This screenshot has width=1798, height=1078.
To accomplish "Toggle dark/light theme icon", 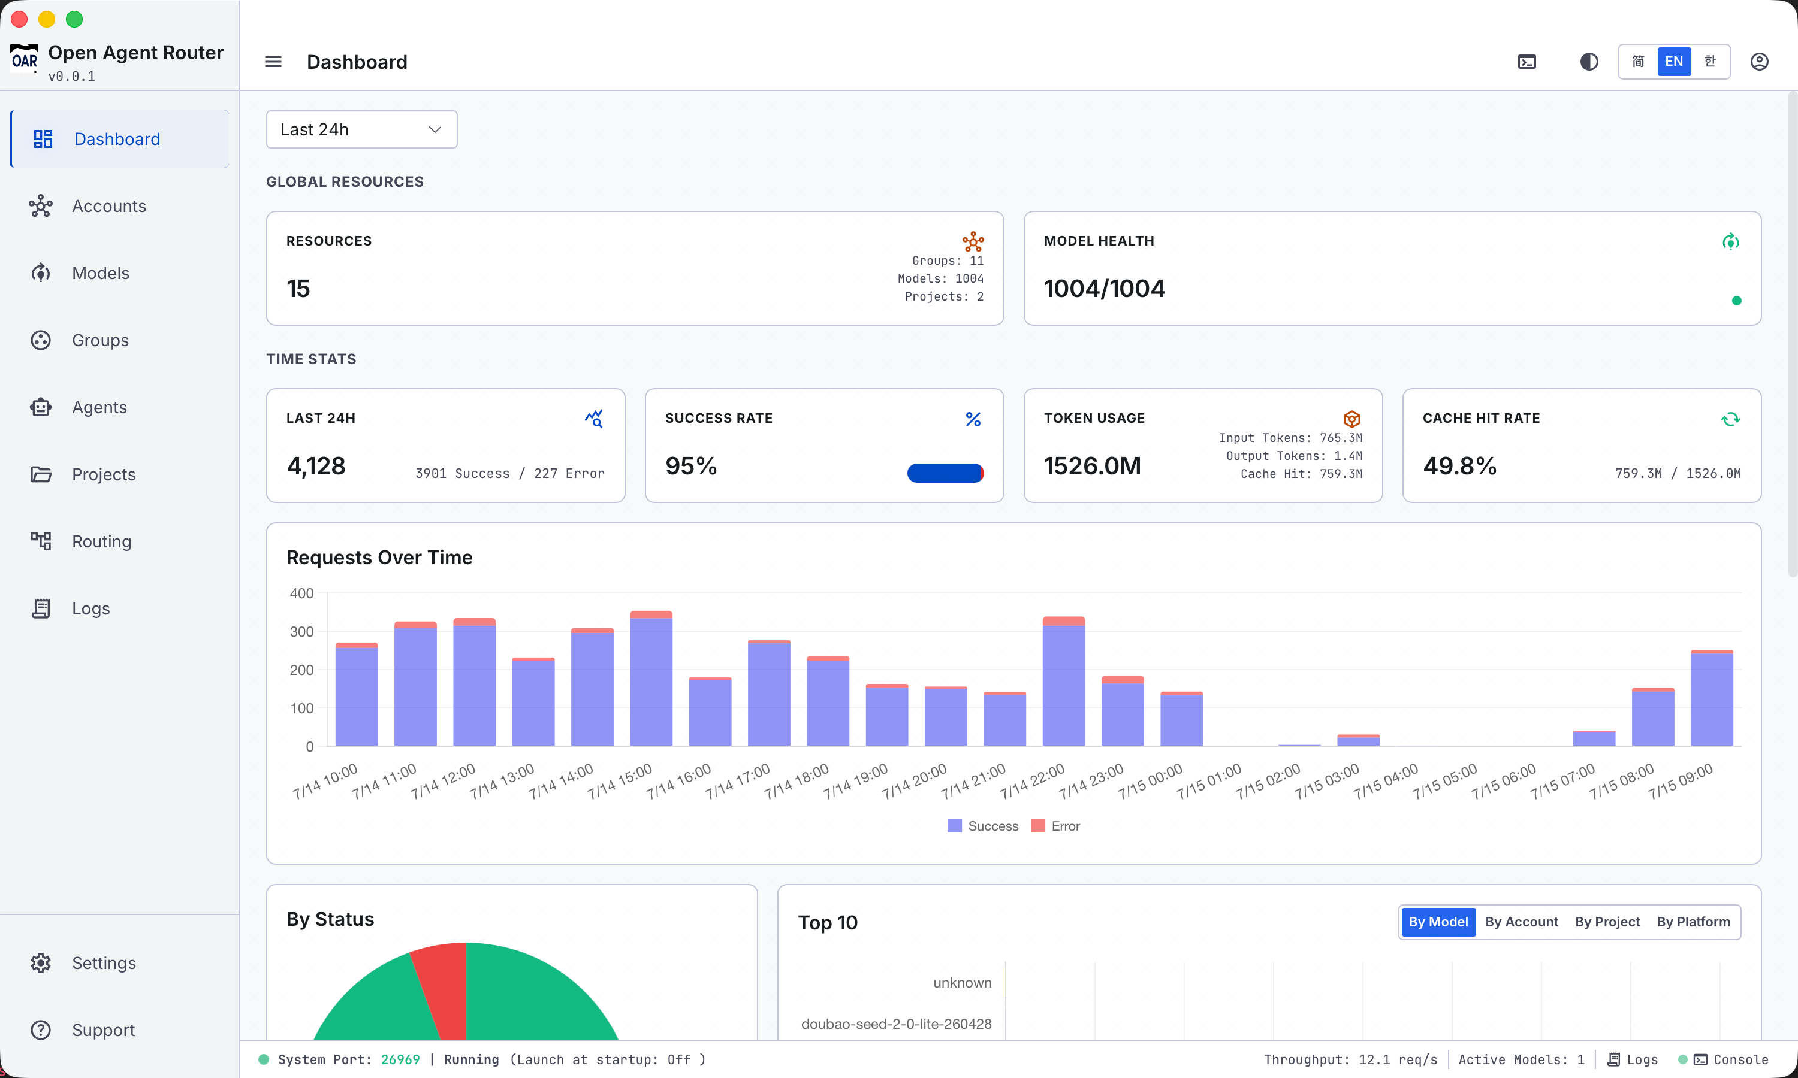I will click(1589, 62).
